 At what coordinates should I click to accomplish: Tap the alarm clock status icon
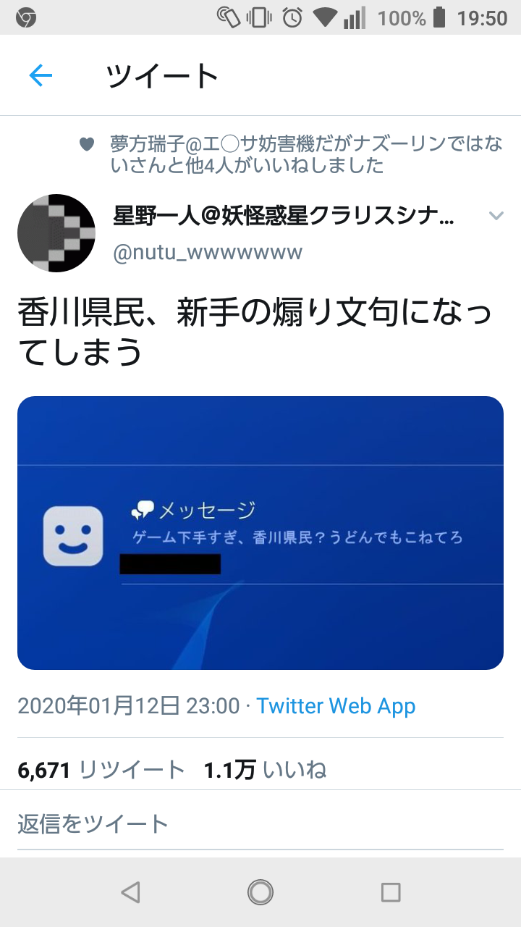[x=292, y=17]
